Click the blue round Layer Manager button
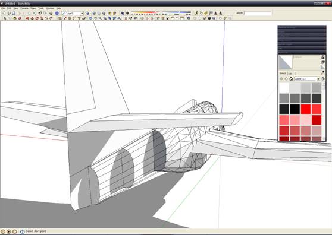The image size is (332, 235). pyautogui.click(x=57, y=13)
